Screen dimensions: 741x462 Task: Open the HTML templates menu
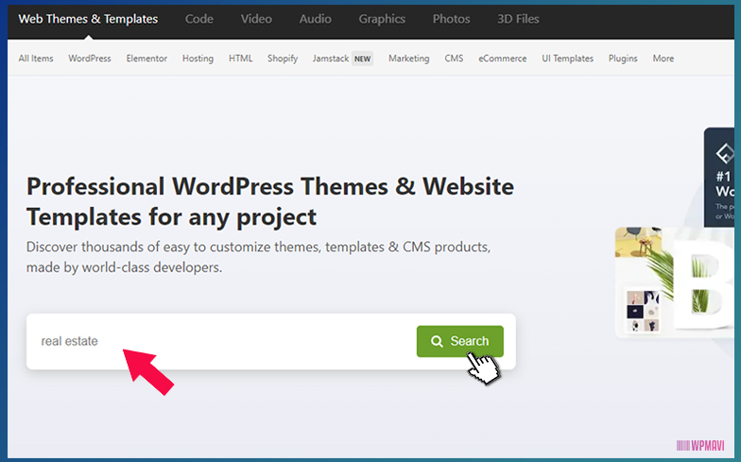pos(240,59)
